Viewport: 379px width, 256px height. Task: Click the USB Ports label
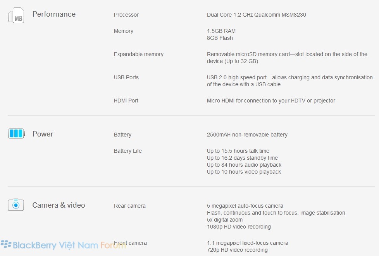(126, 77)
